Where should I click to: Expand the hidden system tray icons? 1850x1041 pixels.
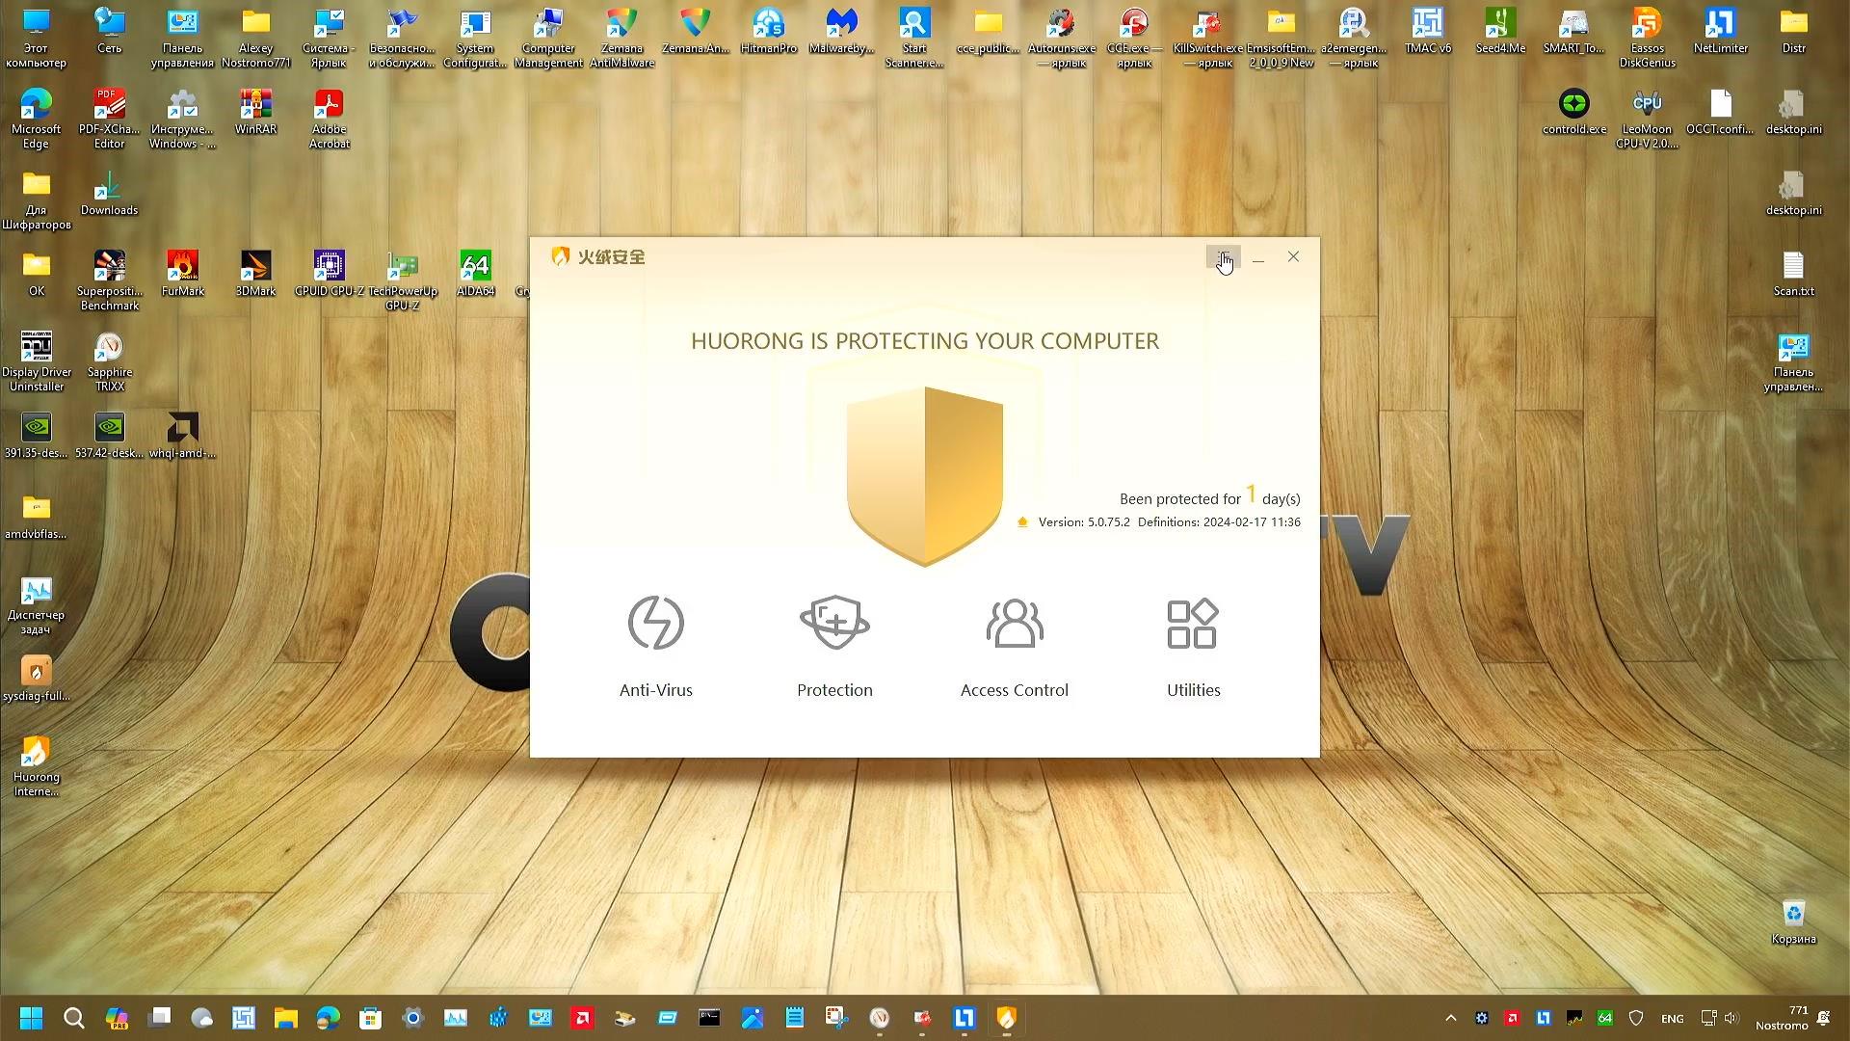tap(1450, 1018)
